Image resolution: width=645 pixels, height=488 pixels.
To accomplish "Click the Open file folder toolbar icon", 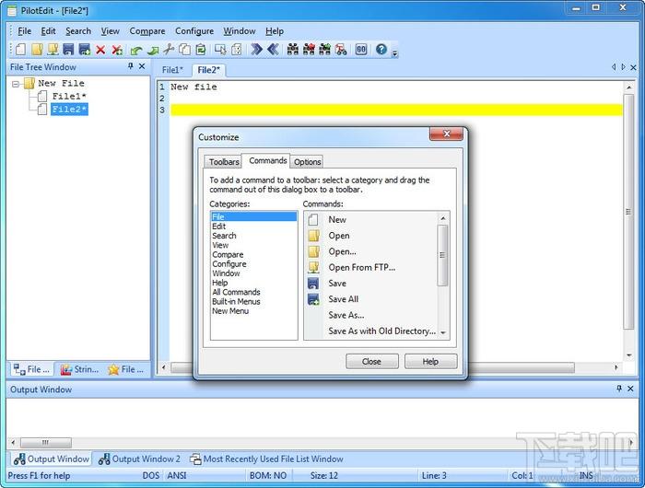I will coord(37,50).
